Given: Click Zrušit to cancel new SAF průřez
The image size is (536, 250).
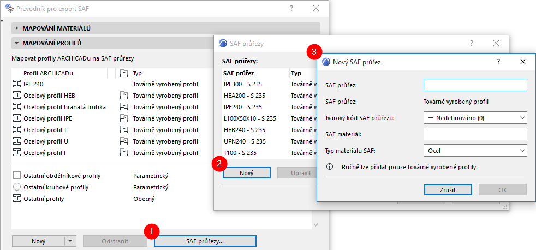Looking at the screenshot, I should 448,190.
